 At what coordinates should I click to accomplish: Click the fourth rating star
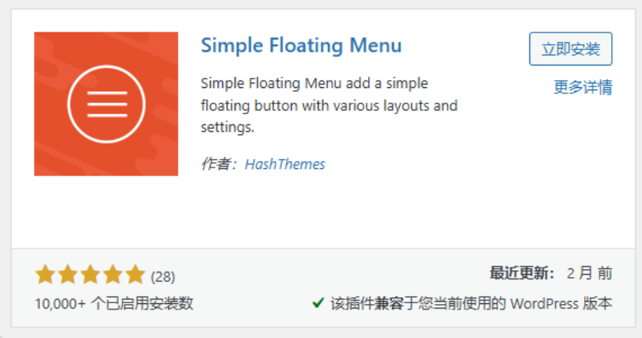[x=113, y=275]
